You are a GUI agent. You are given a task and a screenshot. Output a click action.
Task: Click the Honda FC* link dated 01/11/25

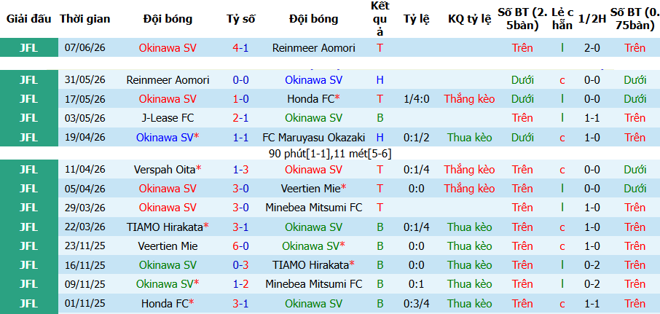tap(168, 304)
